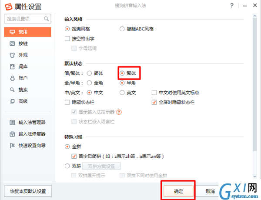Uncheck the 首字母简拼 checkbox
The width and height of the screenshot is (261, 200).
pos(74,156)
